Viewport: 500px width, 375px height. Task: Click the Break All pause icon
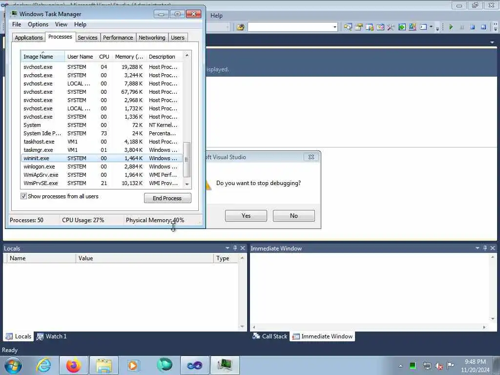[x=462, y=27]
